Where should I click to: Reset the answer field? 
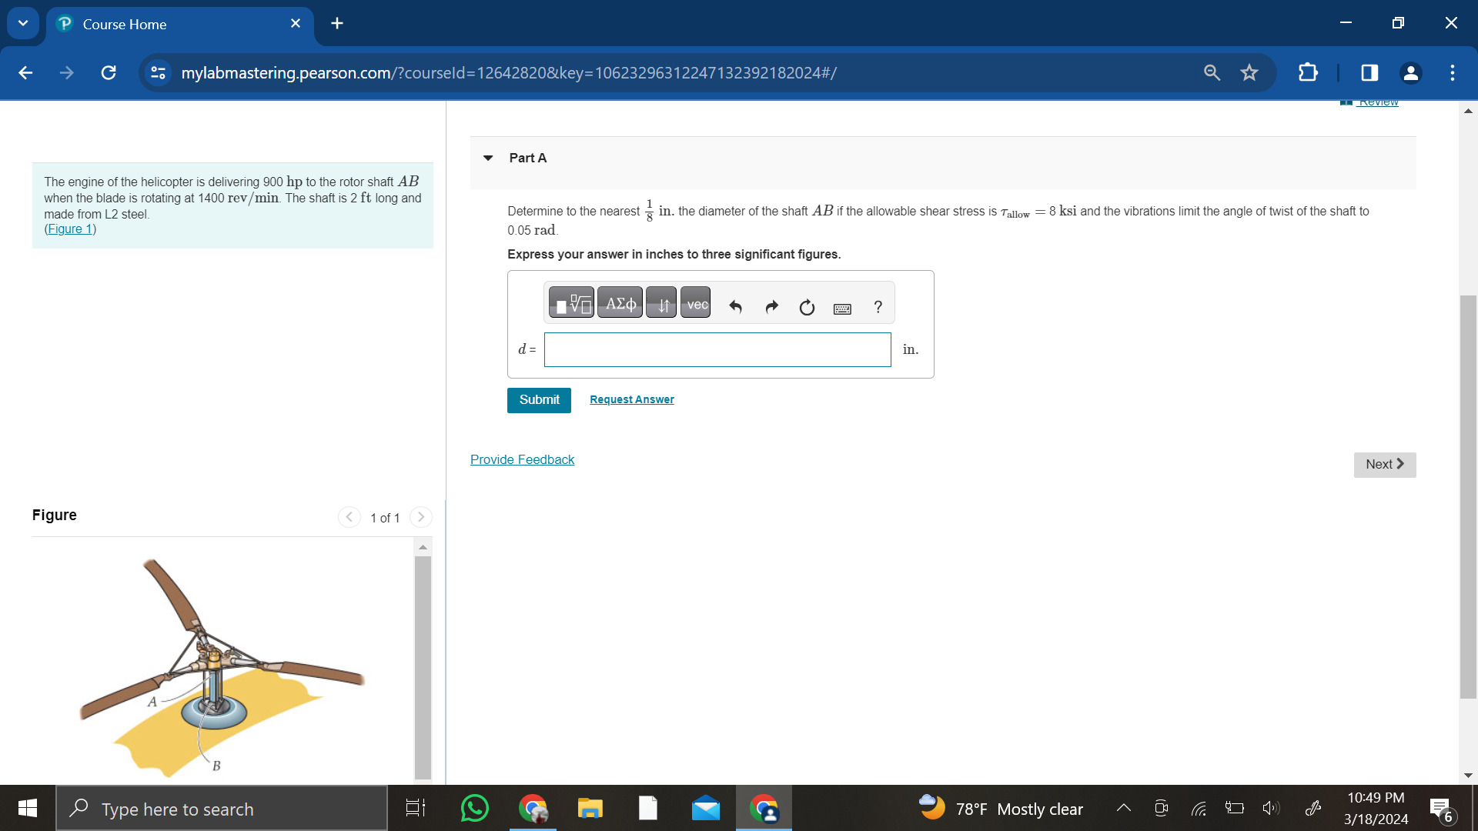pos(807,307)
